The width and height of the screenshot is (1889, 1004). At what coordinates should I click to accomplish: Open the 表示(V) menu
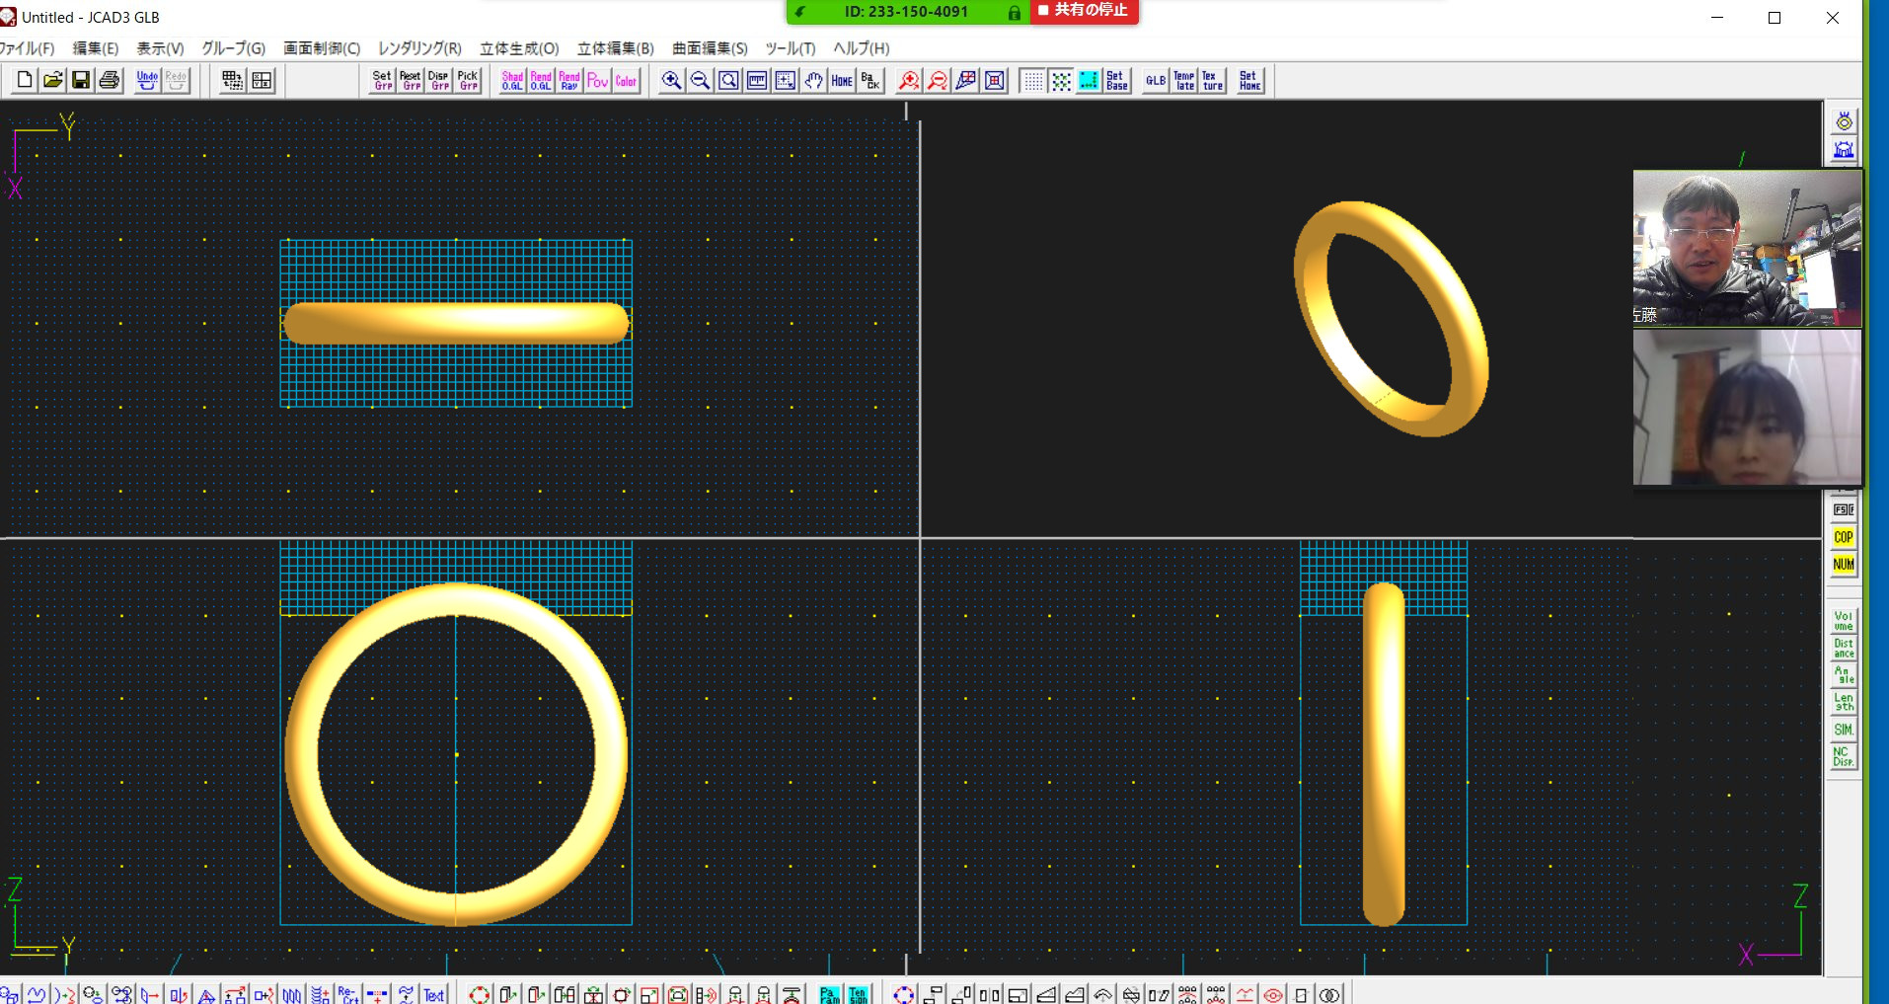[x=160, y=48]
